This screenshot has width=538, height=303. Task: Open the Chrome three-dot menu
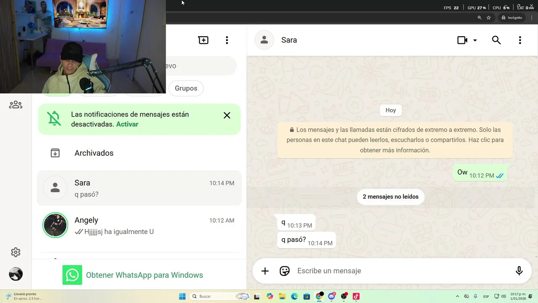[x=532, y=18]
